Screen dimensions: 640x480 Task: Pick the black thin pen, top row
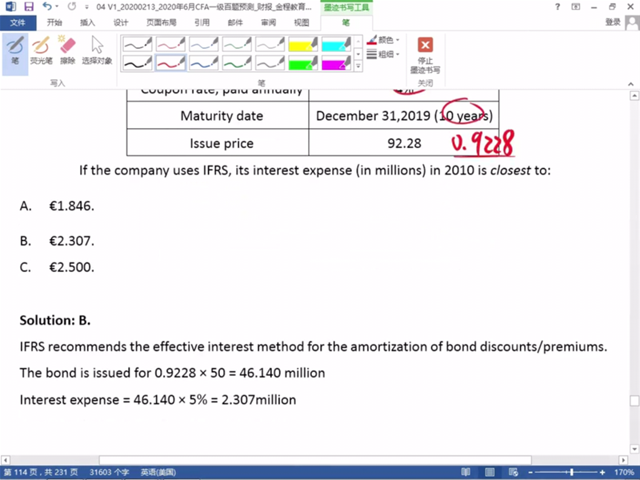pyautogui.click(x=138, y=44)
